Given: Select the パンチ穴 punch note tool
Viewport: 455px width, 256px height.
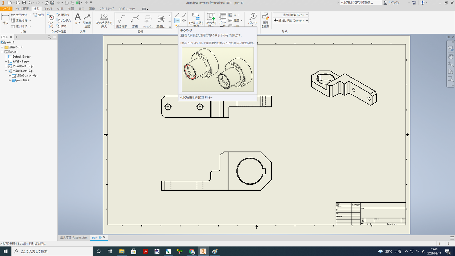Looking at the screenshot, I should [64, 21].
